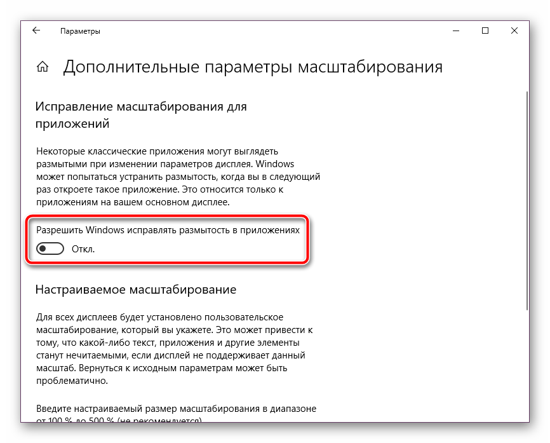Image resolution: width=550 pixels, height=443 pixels.
Task: Click the "Настраиваемое масштабирование" section heading
Action: point(136,289)
